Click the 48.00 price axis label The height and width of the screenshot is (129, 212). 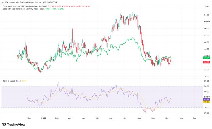coord(207,42)
